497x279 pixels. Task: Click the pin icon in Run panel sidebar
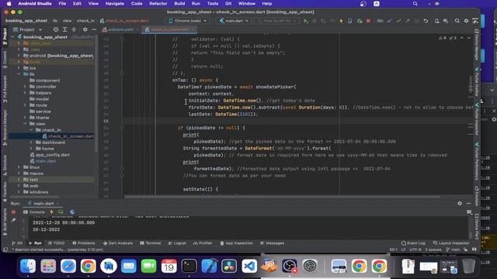tap(13, 220)
